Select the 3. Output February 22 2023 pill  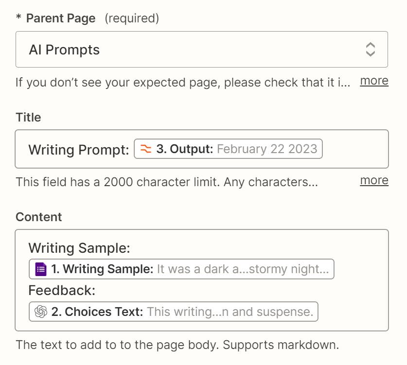(x=228, y=149)
